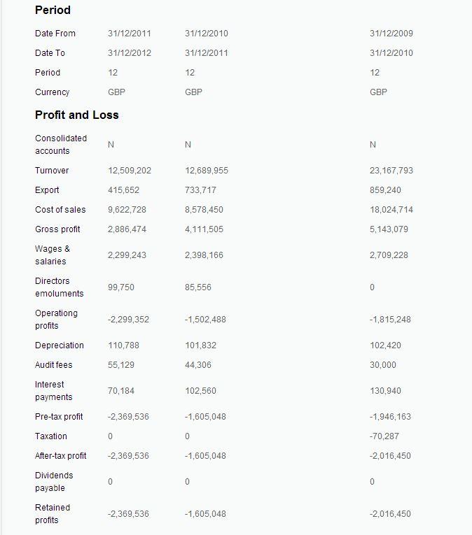This screenshot has width=472, height=535.
Task: Click the Period section heading
Action: (53, 10)
